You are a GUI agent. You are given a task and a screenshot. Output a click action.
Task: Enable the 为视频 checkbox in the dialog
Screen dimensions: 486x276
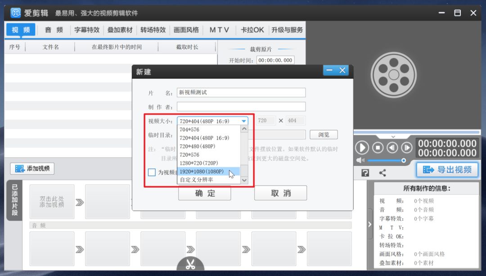pos(152,172)
